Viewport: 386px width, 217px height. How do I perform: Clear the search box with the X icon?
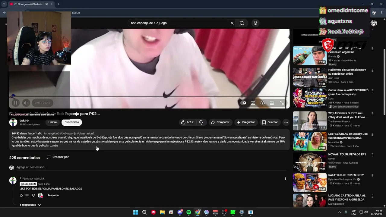tap(232, 23)
